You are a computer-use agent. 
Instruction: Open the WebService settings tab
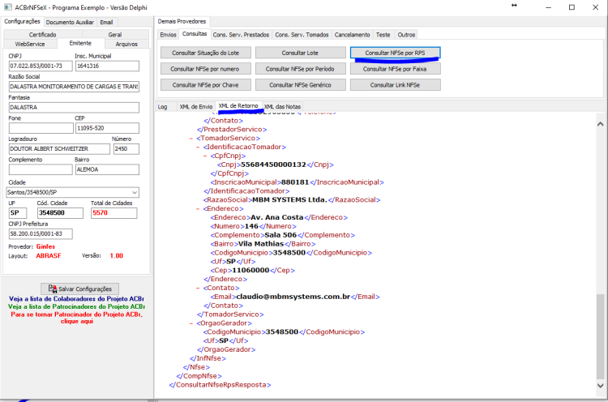pos(30,44)
